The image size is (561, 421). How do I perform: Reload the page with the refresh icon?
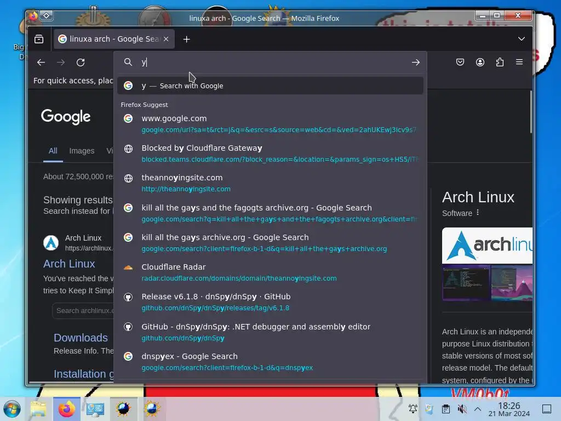point(81,62)
